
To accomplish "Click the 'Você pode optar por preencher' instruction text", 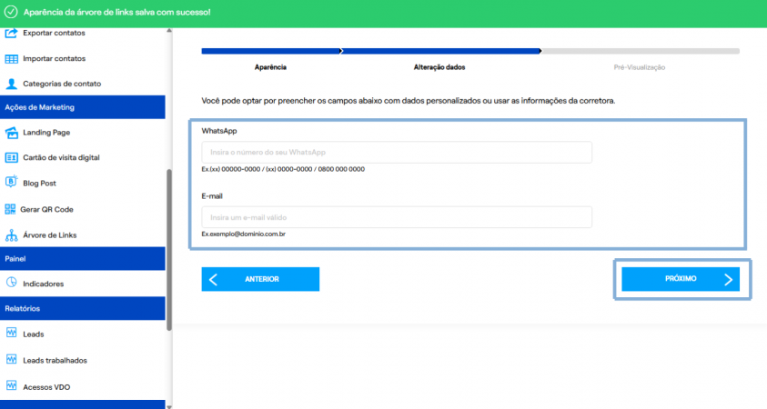I will (x=409, y=101).
